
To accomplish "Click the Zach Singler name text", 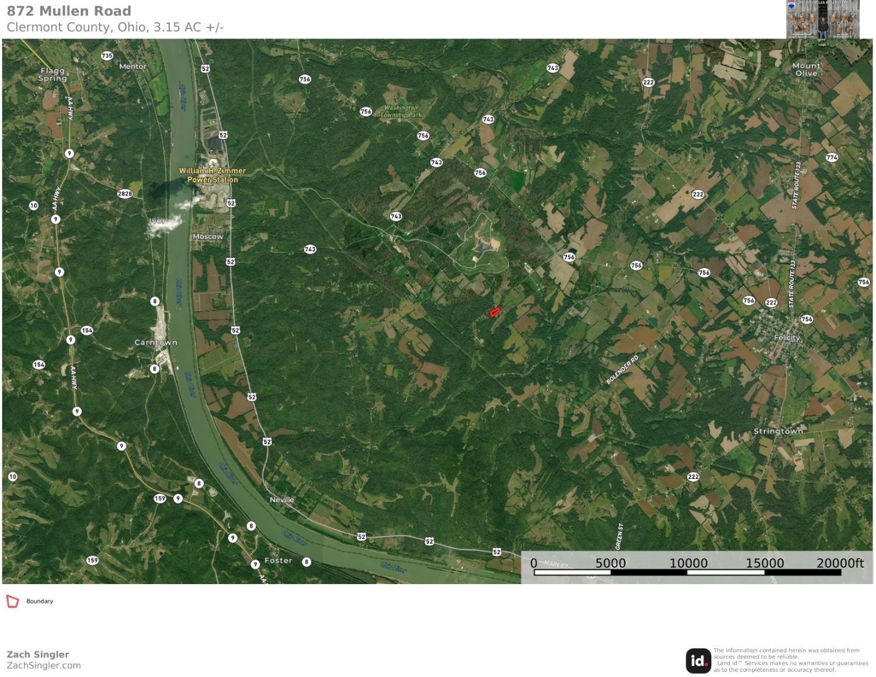I will [38, 654].
